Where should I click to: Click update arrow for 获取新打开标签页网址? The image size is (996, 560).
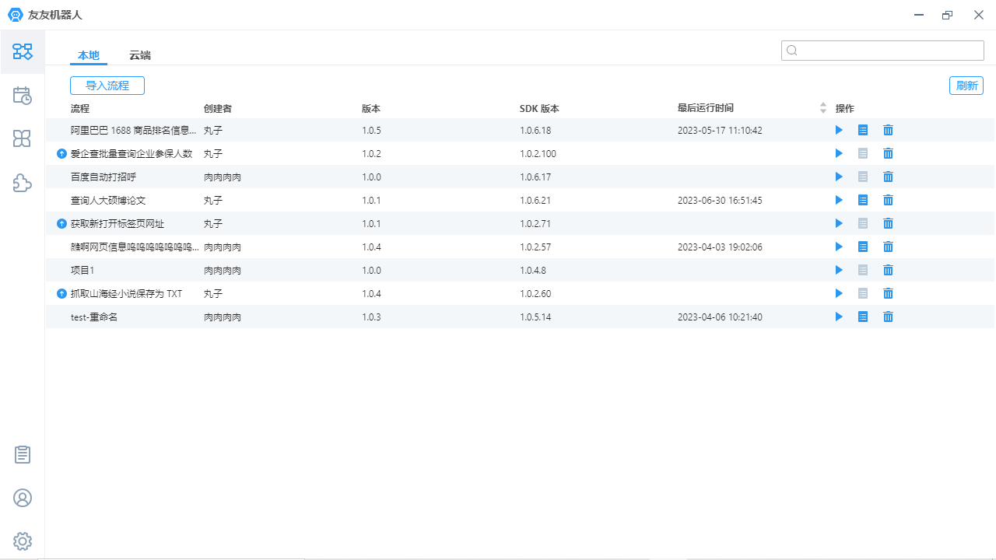62,223
